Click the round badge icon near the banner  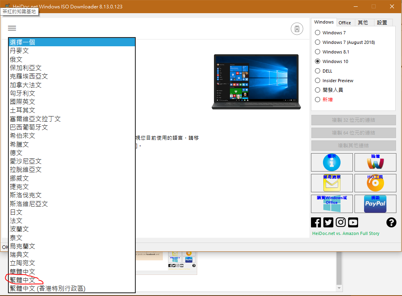coord(297,29)
